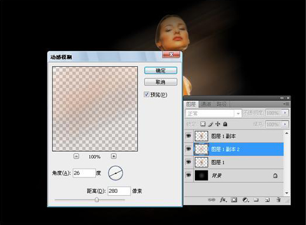Open the blend mode 正常 dropdown
The height and width of the screenshot is (225, 306).
click(x=238, y=113)
